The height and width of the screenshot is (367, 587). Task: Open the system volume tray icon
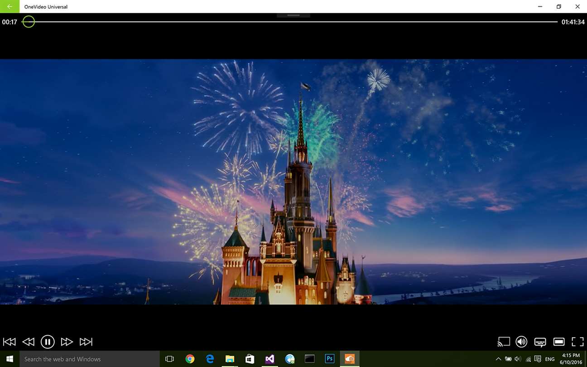[x=518, y=359]
